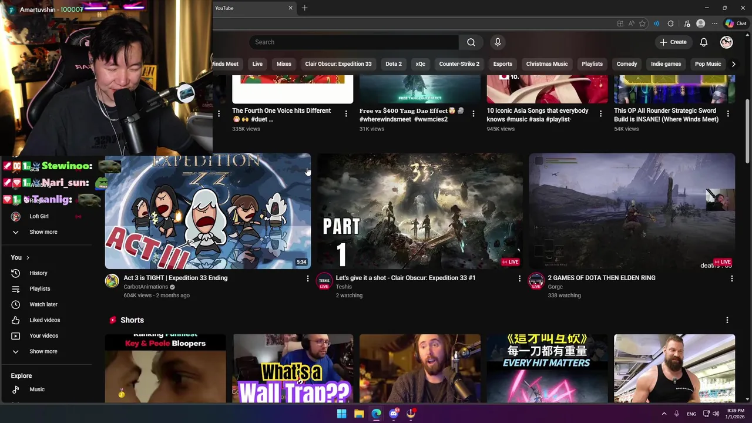Toggle Edge Read aloud icon

point(631,23)
